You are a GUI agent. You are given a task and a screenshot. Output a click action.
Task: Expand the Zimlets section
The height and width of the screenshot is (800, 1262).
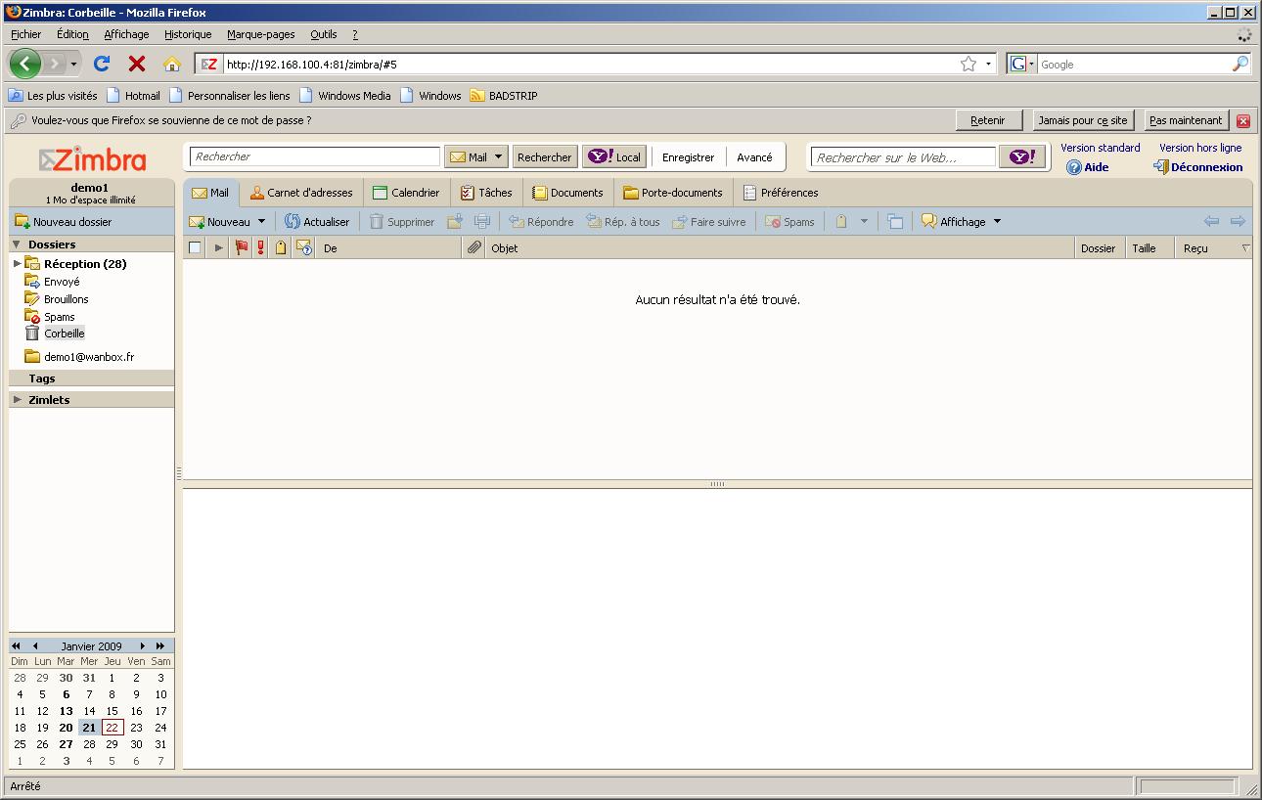(17, 400)
